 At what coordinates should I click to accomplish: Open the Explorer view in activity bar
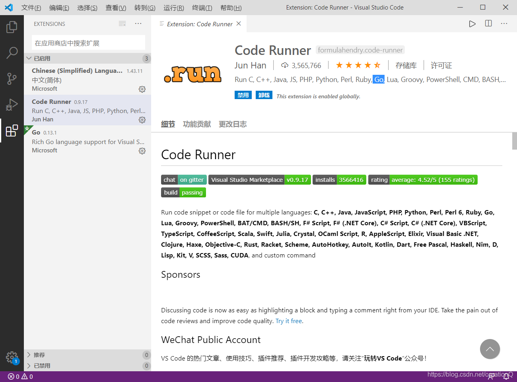[12, 27]
